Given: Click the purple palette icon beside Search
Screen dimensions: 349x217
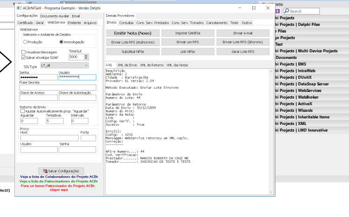Looking at the screenshot, I should click(277, 11).
